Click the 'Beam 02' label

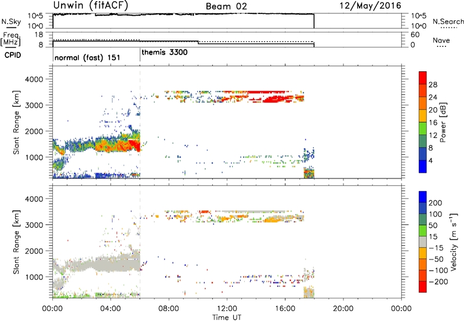point(226,6)
